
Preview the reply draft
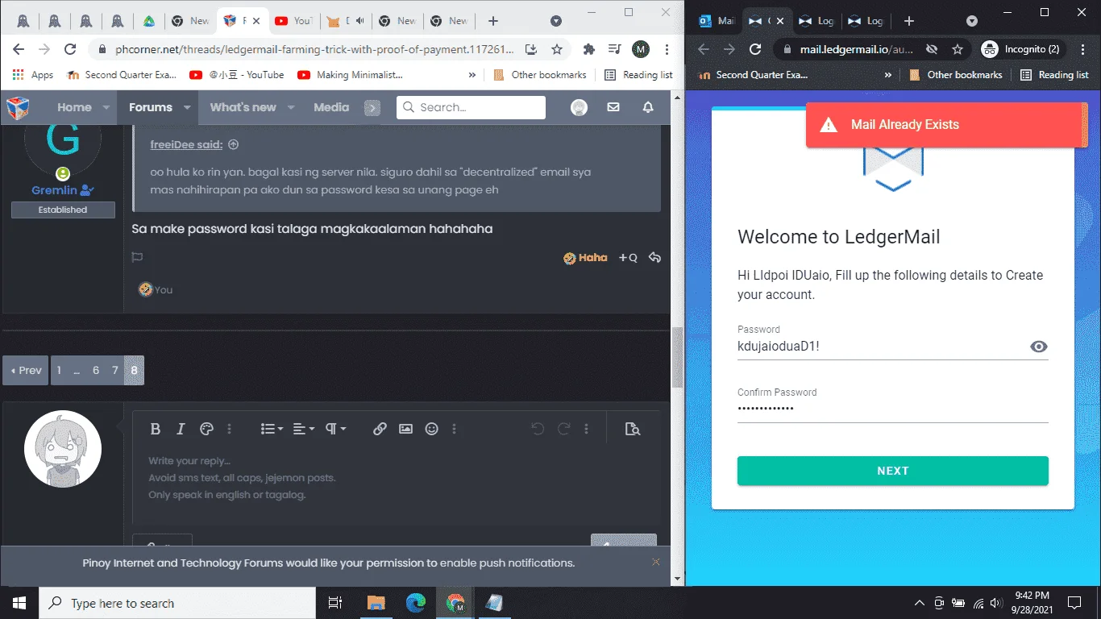(633, 429)
